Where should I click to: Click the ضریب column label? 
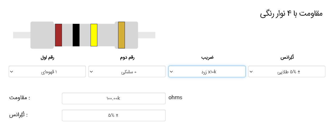point(207,58)
